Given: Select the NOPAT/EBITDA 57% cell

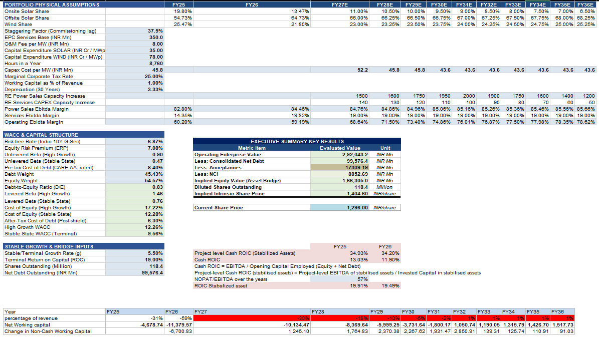Looking at the screenshot, I should 340,279.
